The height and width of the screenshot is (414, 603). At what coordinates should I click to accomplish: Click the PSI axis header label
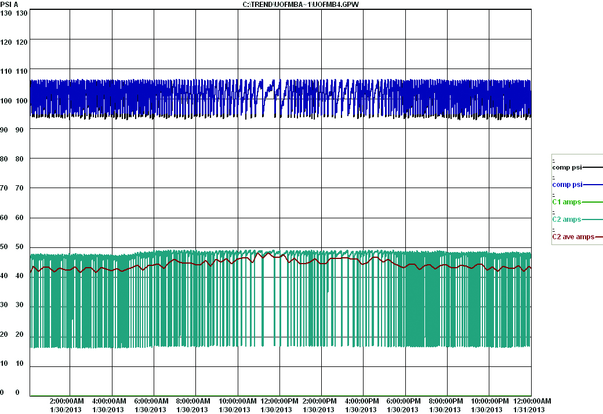click(x=6, y=4)
